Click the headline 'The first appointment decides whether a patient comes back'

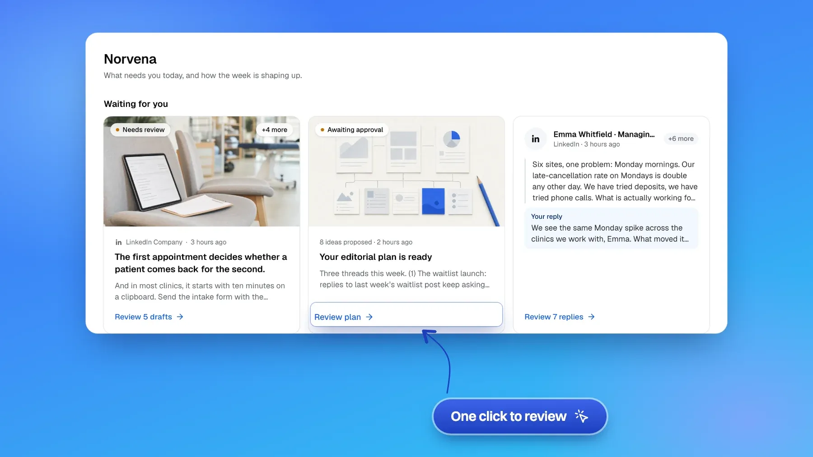[x=201, y=263]
